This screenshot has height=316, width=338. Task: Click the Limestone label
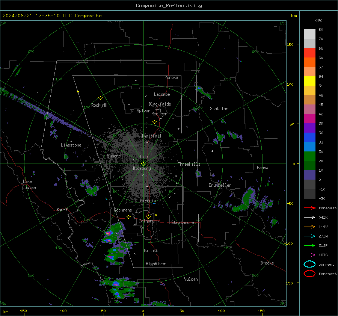(71, 145)
